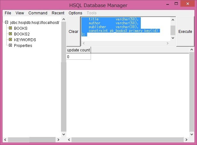This screenshot has height=145, width=197.
Task: Collapse the jdbc:hsqldb connection root node
Action: [x=6, y=22]
